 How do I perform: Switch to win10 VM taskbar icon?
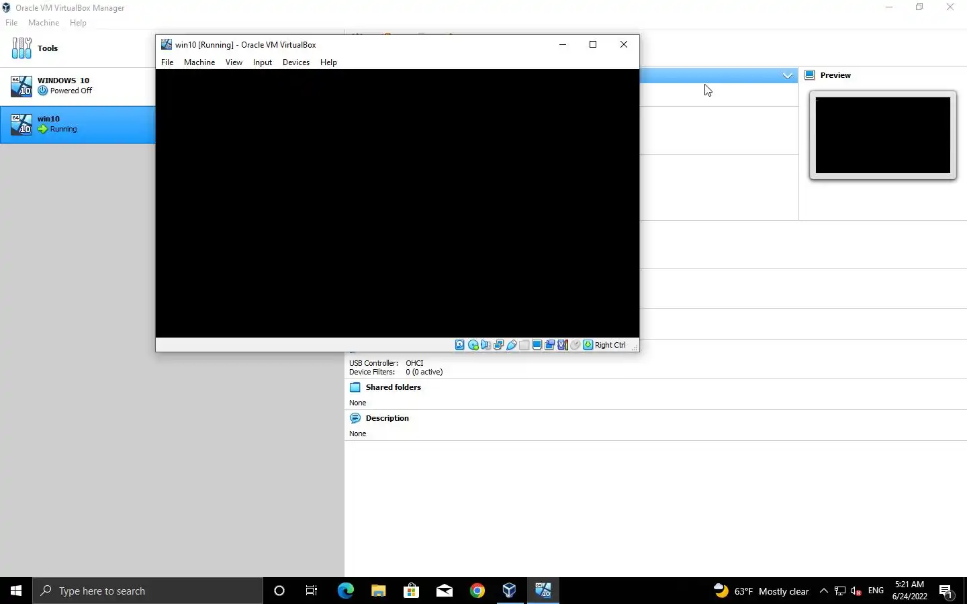pos(543,591)
